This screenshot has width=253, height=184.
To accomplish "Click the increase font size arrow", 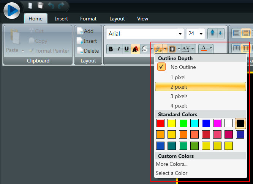I will (213, 33).
